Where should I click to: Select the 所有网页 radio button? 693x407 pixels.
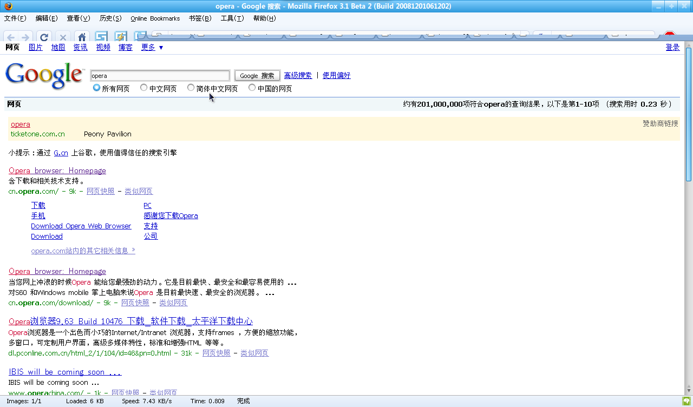tap(96, 88)
